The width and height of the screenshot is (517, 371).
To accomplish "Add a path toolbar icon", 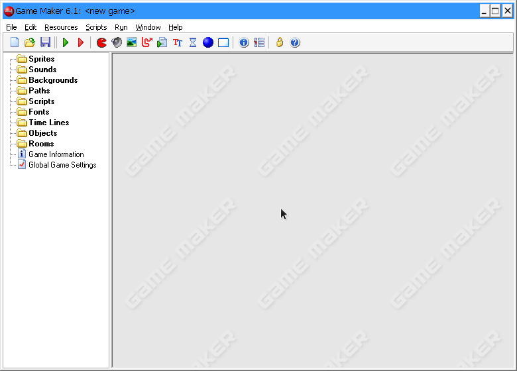I will pyautogui.click(x=147, y=42).
